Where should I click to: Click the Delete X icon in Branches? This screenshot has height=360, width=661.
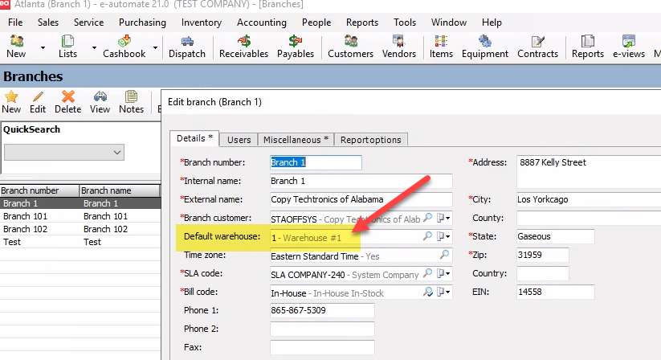[68, 102]
